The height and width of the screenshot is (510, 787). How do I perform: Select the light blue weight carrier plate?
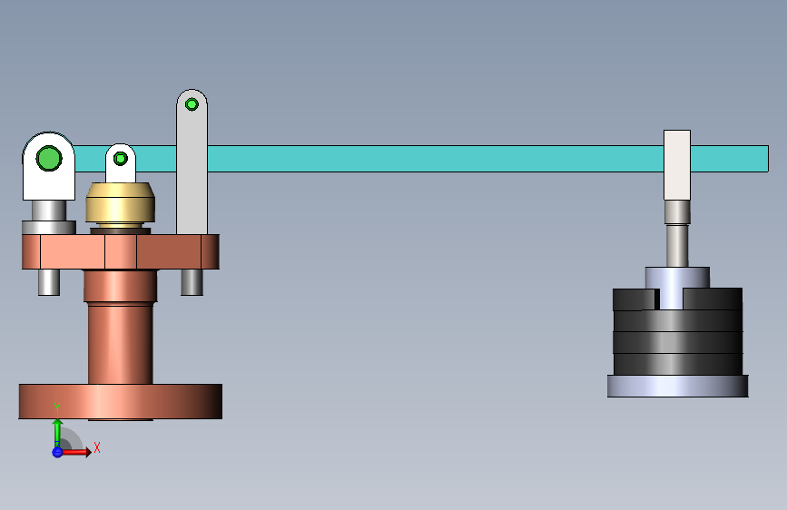coord(677,386)
